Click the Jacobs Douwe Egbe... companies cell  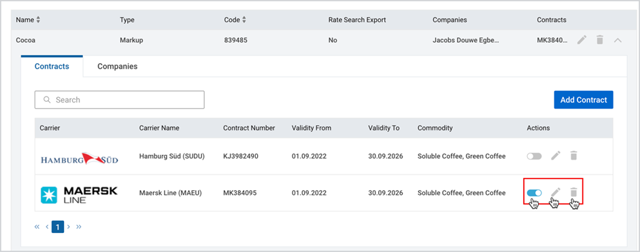click(x=466, y=40)
